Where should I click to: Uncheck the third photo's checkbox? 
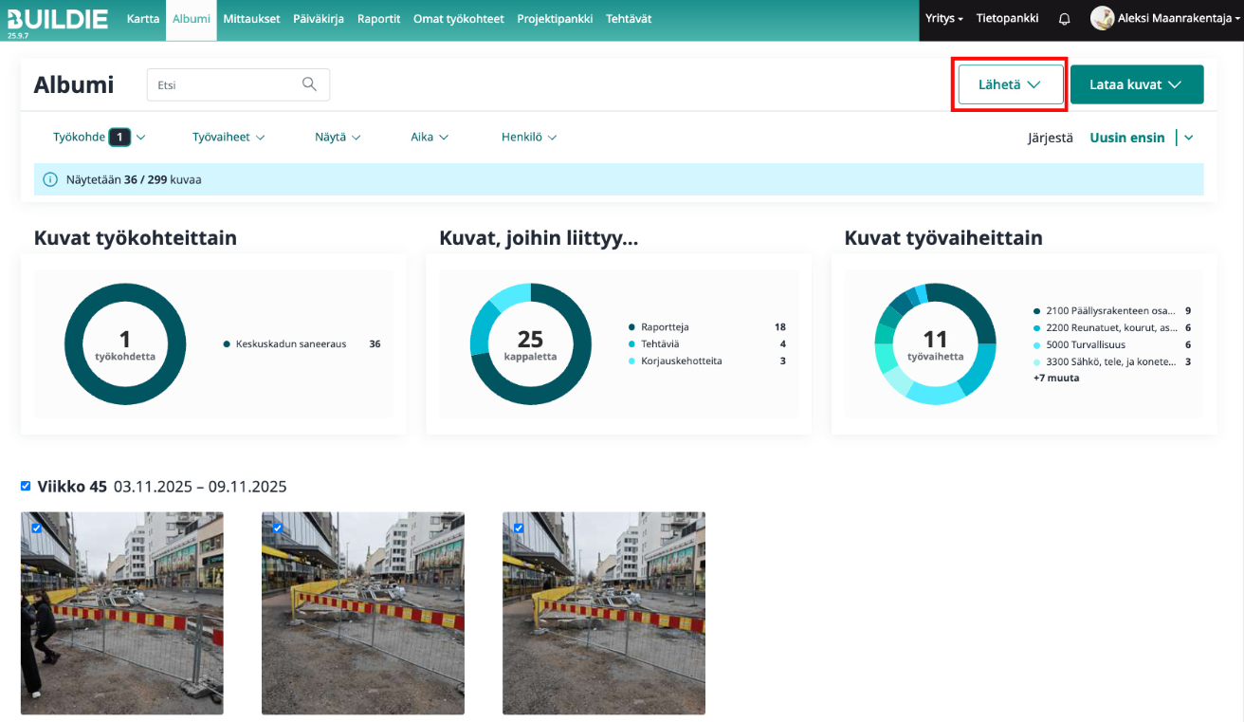(x=519, y=528)
